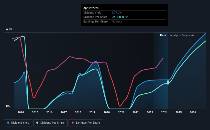Click the 1.7% dividend yield tooltip value

115,13
